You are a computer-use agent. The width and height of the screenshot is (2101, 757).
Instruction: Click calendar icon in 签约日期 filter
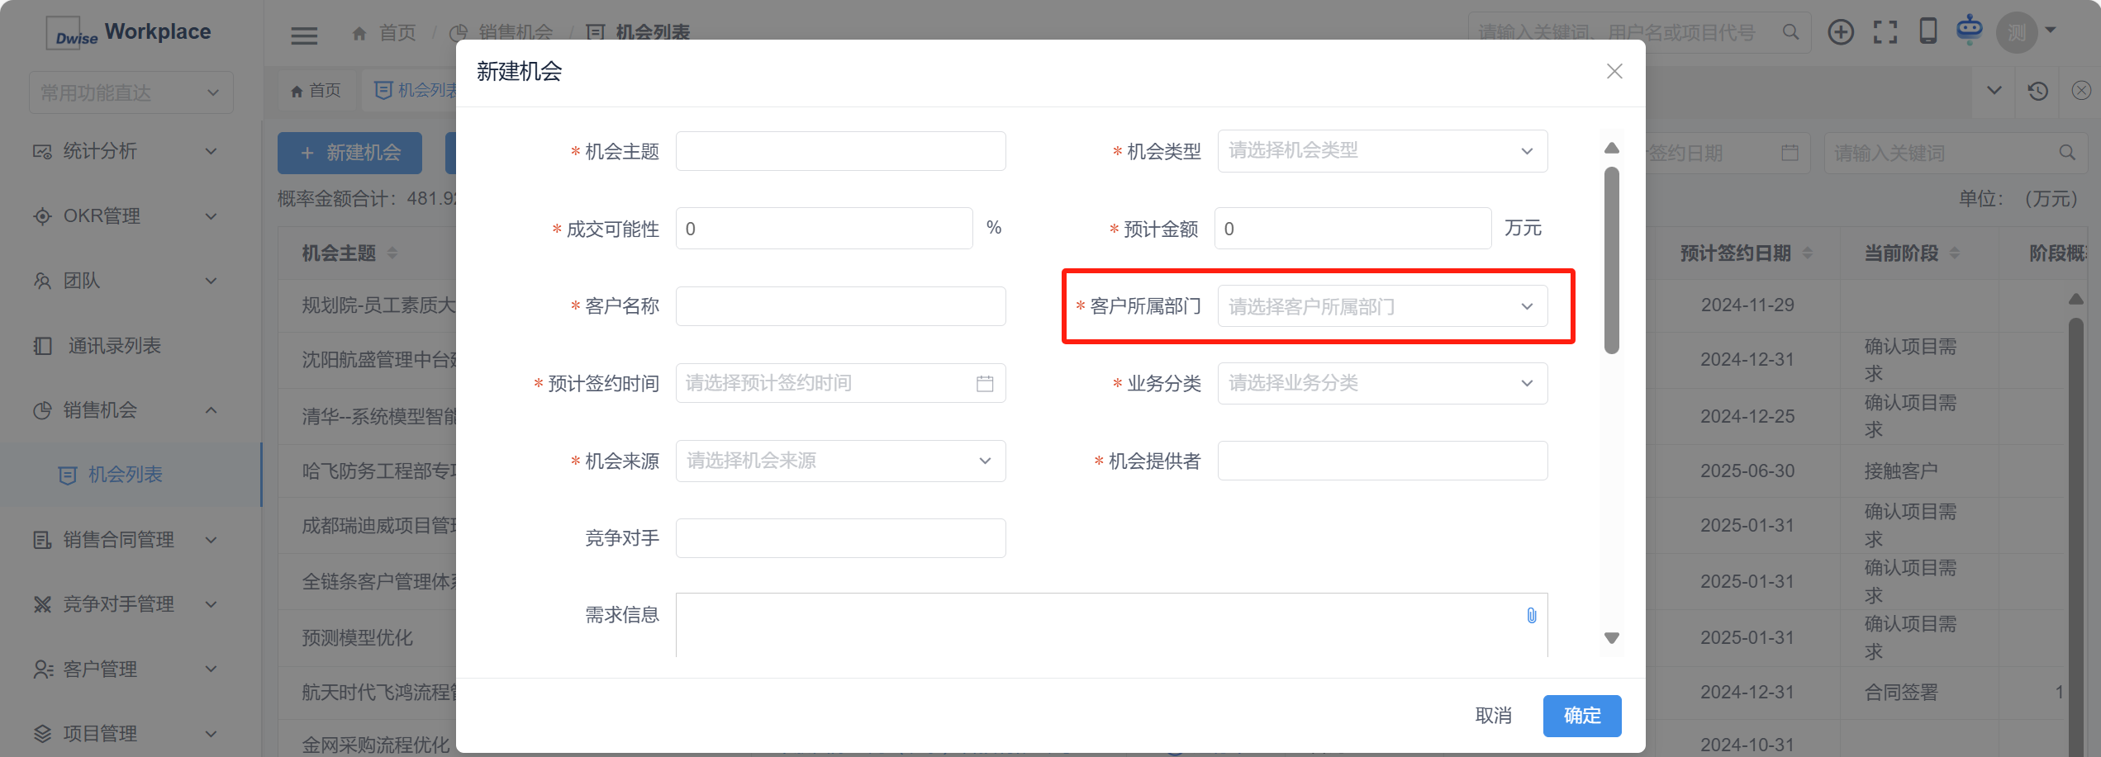coord(1790,153)
